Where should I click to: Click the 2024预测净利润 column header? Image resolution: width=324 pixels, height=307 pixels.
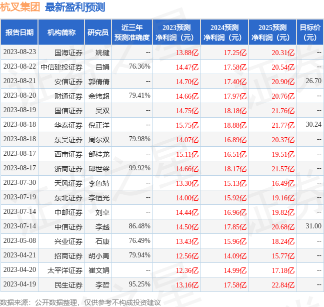224,32
